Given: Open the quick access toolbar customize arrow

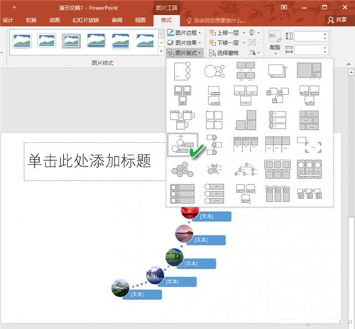Looking at the screenshot, I should tap(14, 7).
